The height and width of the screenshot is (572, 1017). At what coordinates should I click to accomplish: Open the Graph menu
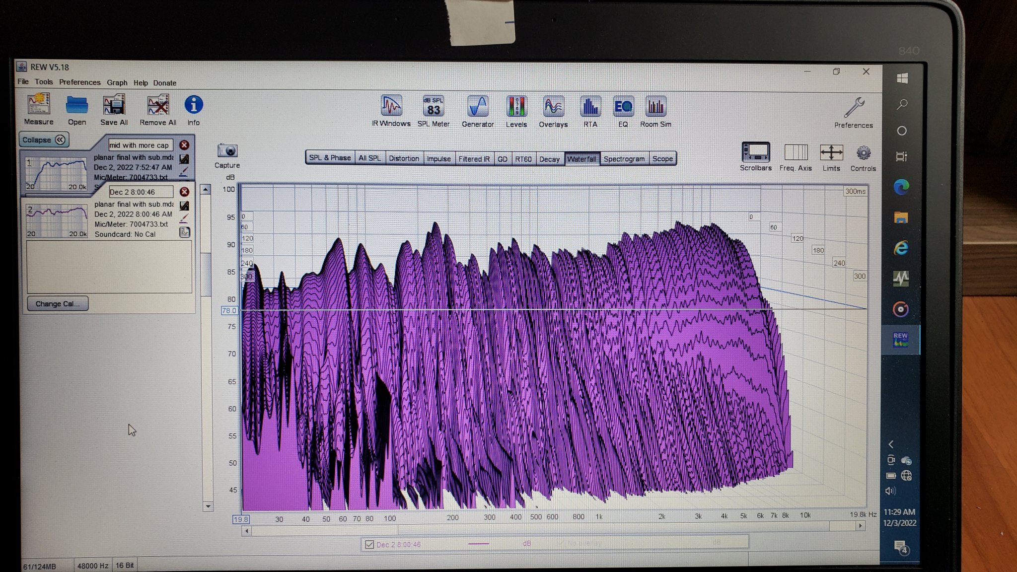tap(117, 82)
